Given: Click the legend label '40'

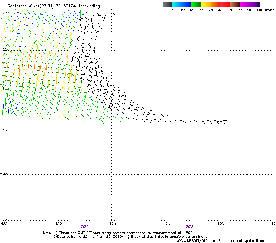Looking at the screenshot, I should (239, 10).
